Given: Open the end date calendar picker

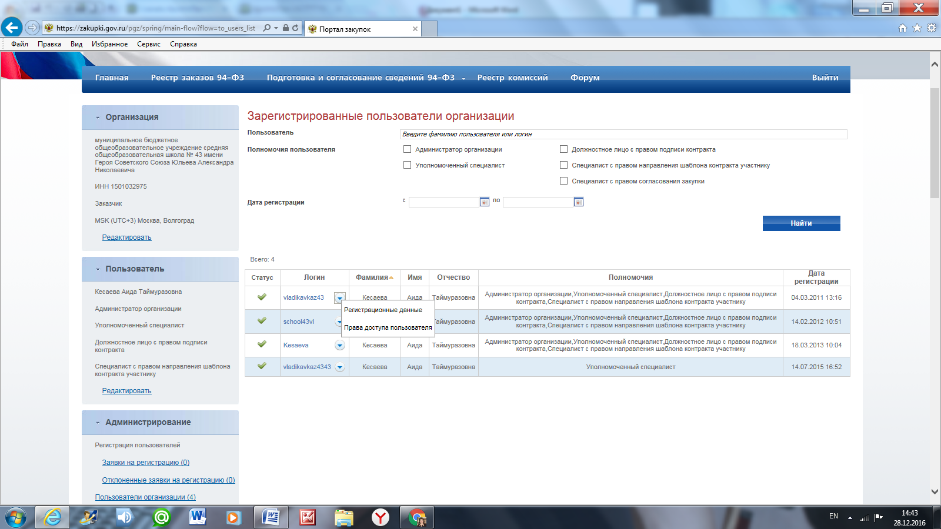Looking at the screenshot, I should 578,202.
